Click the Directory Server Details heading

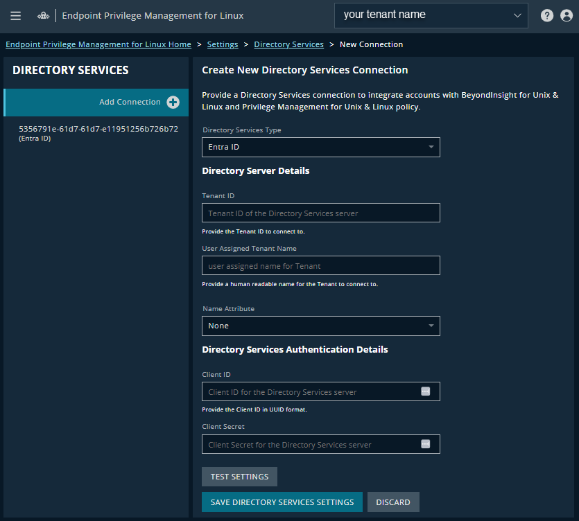(x=256, y=171)
